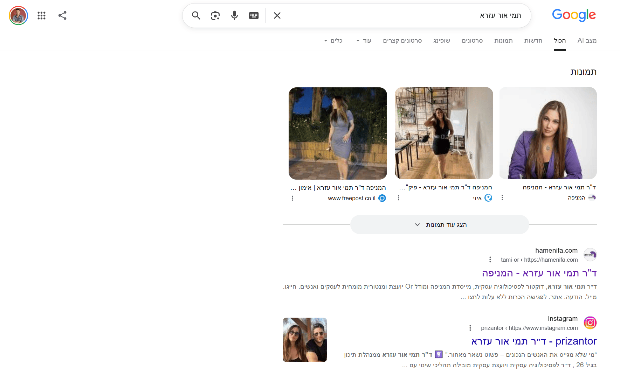Click the איזי source label
Image resolution: width=620 pixels, height=376 pixels.
(477, 198)
